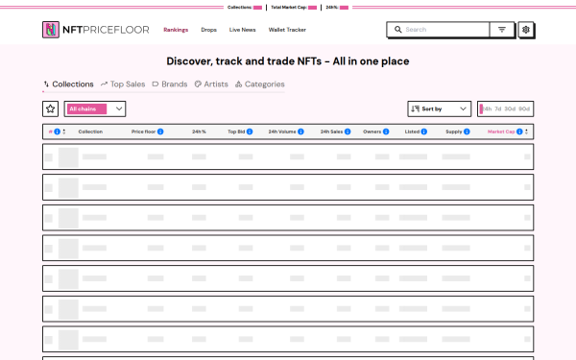Show Market Cap info icon
The height and width of the screenshot is (360, 576).
[x=519, y=132]
